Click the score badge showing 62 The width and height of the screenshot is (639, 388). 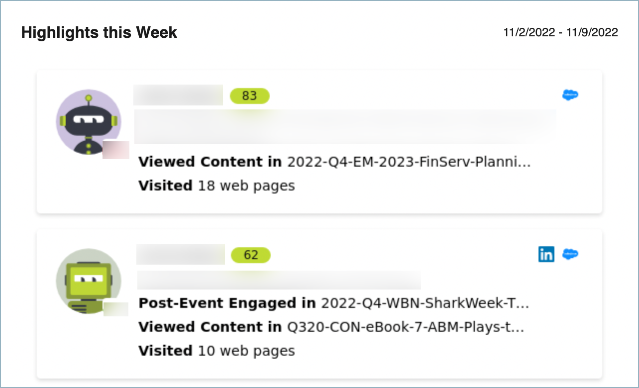click(x=251, y=255)
